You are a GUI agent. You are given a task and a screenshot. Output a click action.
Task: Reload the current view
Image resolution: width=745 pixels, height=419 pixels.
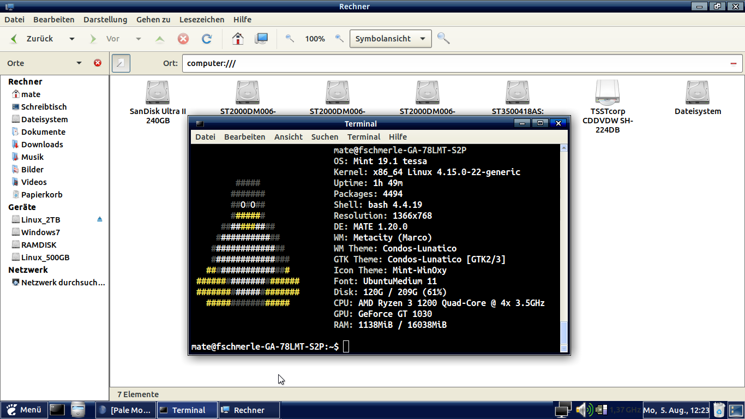coord(206,38)
